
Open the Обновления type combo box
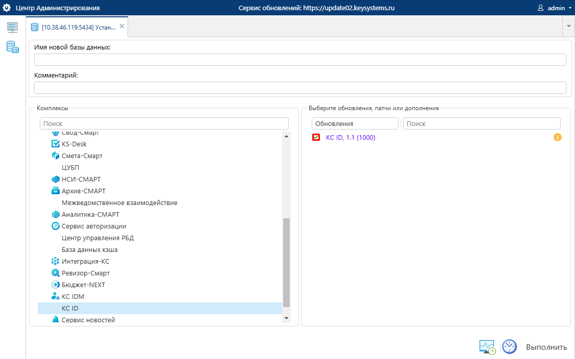pyautogui.click(x=355, y=123)
